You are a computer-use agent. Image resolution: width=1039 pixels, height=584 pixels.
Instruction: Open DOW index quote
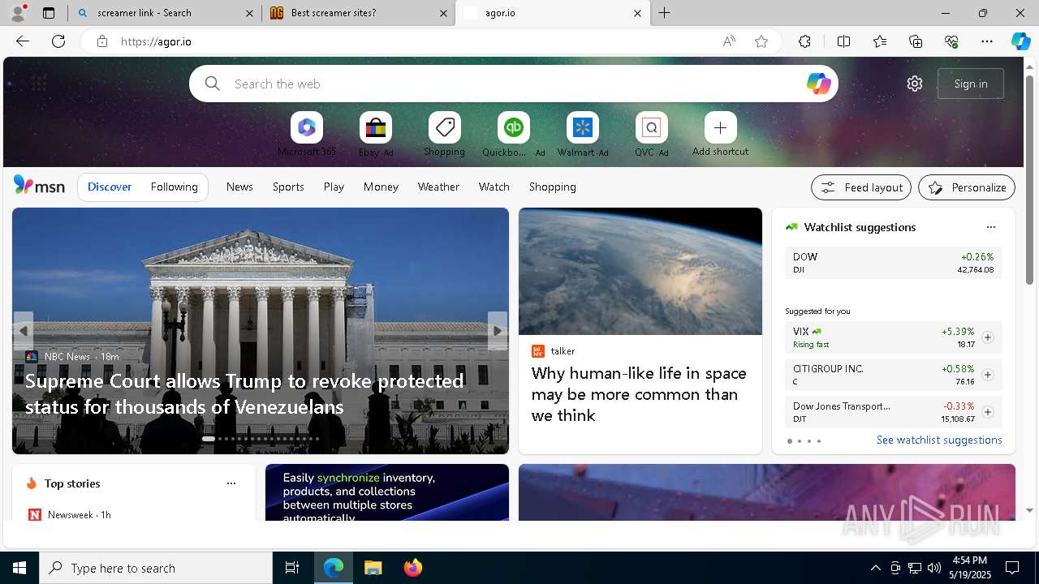(894, 263)
